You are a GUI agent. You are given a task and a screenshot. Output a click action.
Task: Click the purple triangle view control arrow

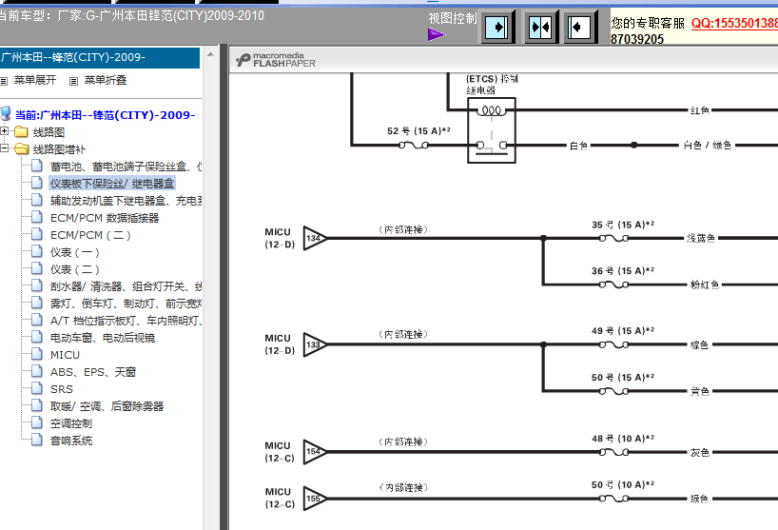(437, 35)
